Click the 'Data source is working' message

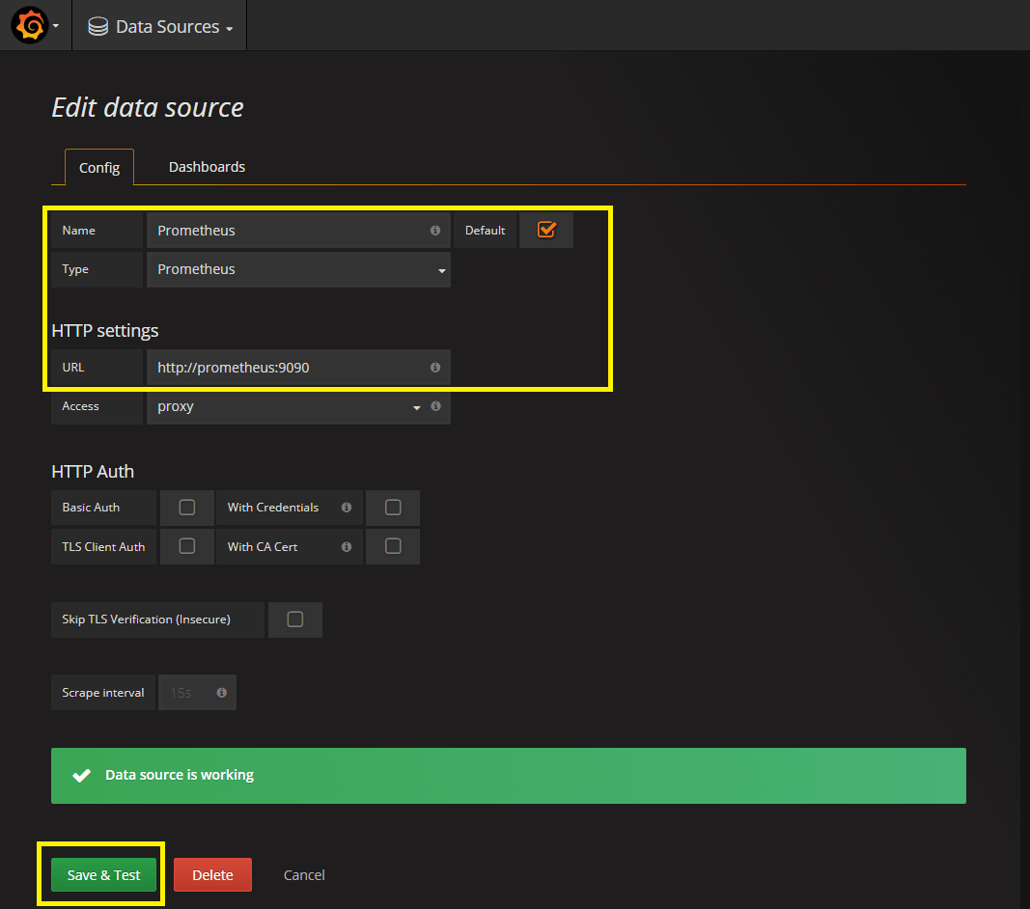point(180,775)
